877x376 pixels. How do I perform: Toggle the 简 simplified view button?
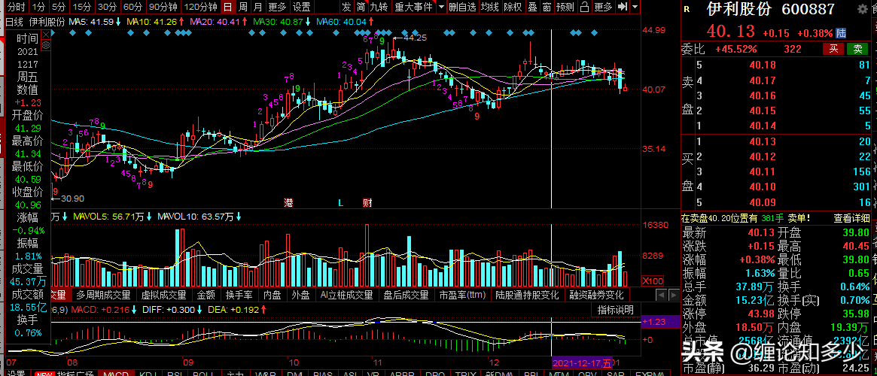[361, 8]
